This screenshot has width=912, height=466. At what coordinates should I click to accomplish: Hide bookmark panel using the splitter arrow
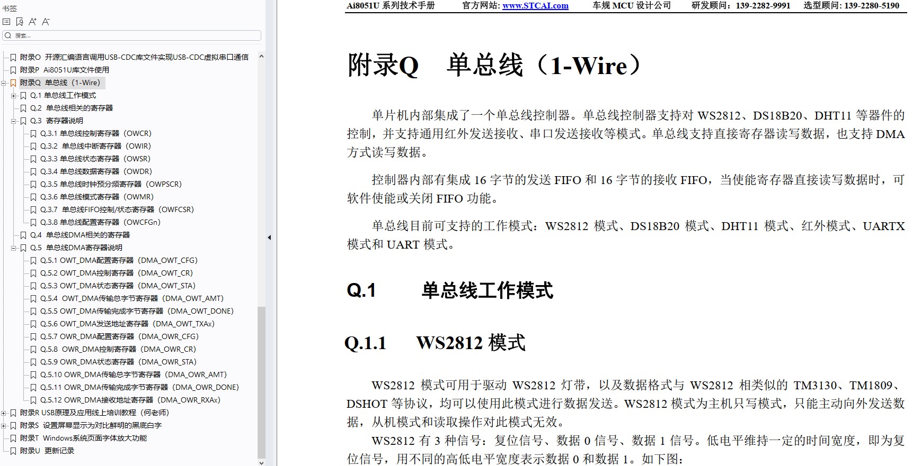(x=269, y=237)
